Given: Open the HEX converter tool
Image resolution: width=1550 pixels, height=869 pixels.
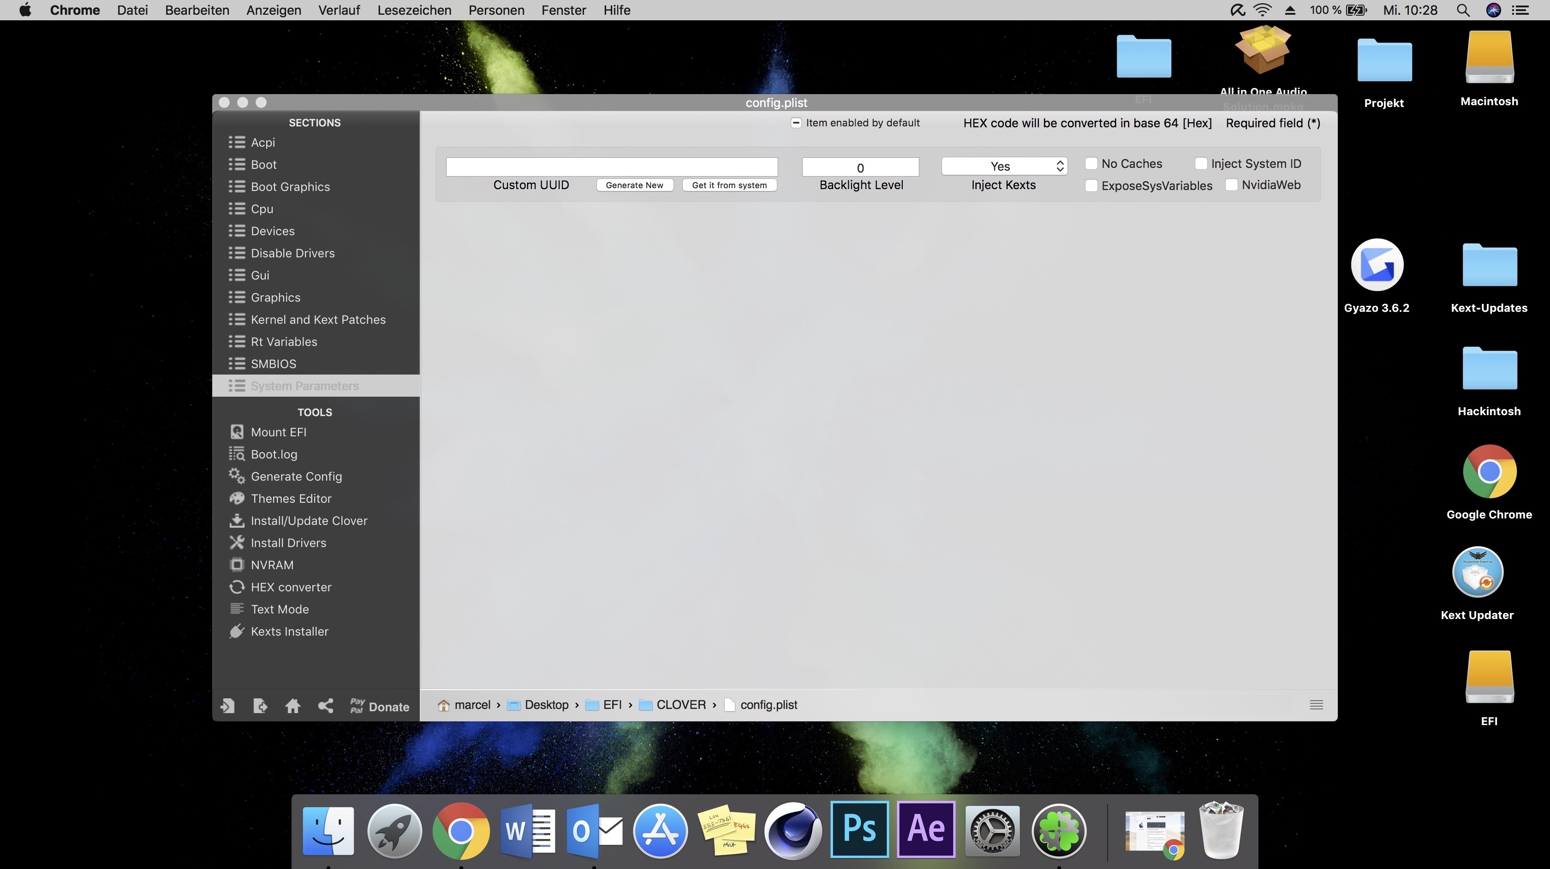Looking at the screenshot, I should (x=291, y=587).
